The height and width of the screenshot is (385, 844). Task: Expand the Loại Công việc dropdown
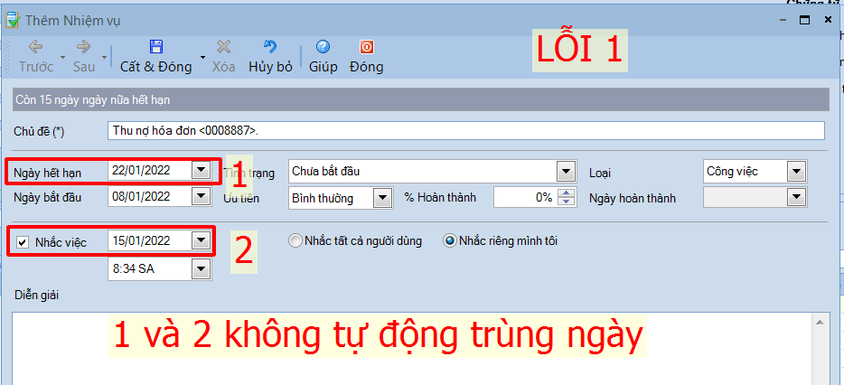pos(795,173)
